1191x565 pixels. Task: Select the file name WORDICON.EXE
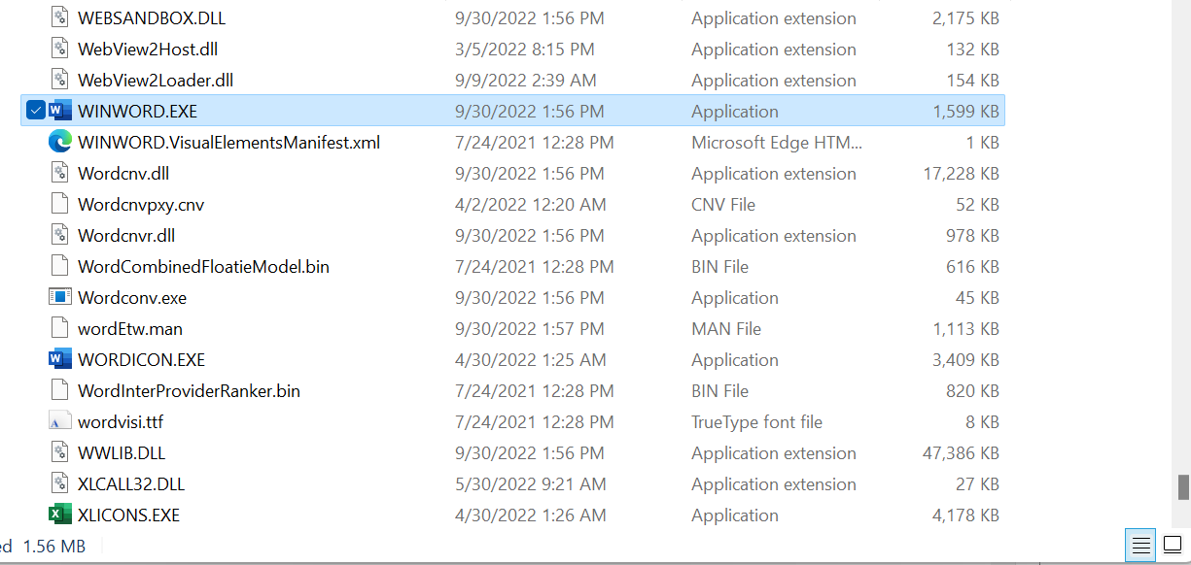(x=141, y=360)
